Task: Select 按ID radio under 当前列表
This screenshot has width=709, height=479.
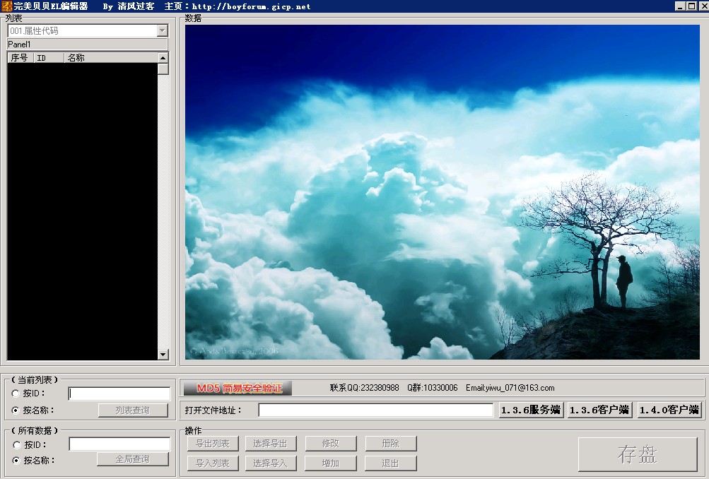Action: pos(16,394)
